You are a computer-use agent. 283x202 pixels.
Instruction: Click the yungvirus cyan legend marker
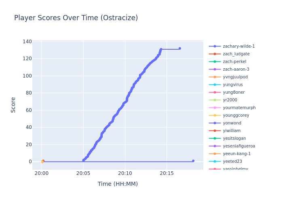pyautogui.click(x=215, y=85)
